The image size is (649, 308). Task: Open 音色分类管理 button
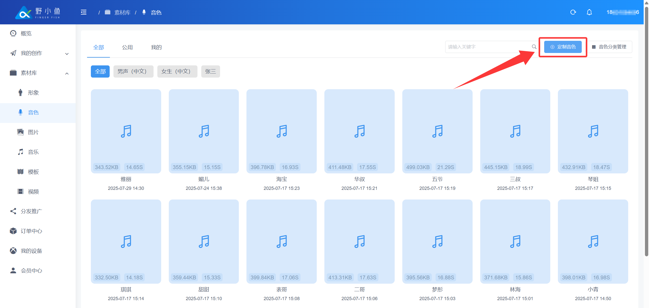[609, 47]
